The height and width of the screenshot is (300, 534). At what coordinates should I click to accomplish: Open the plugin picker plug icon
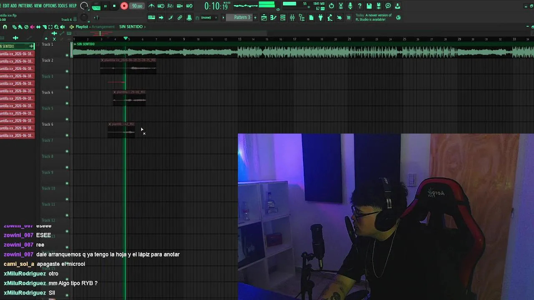tap(321, 17)
